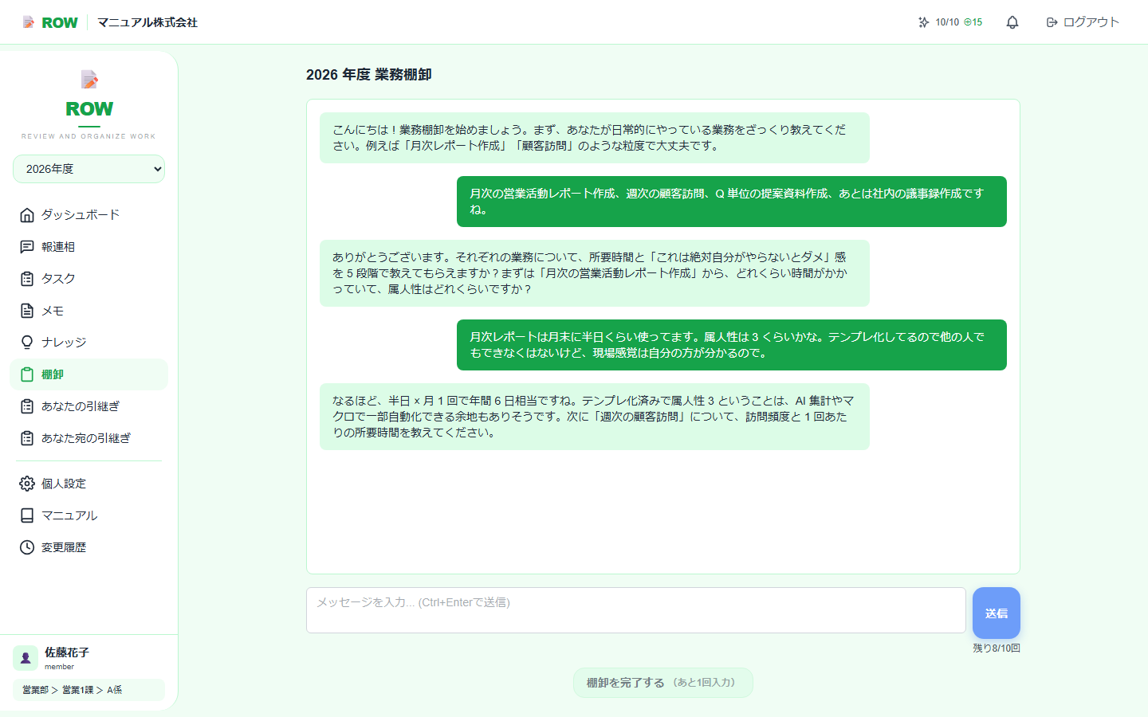1148x717 pixels.
Task: Click the ナレッジ lightbulb icon
Action: tap(27, 343)
